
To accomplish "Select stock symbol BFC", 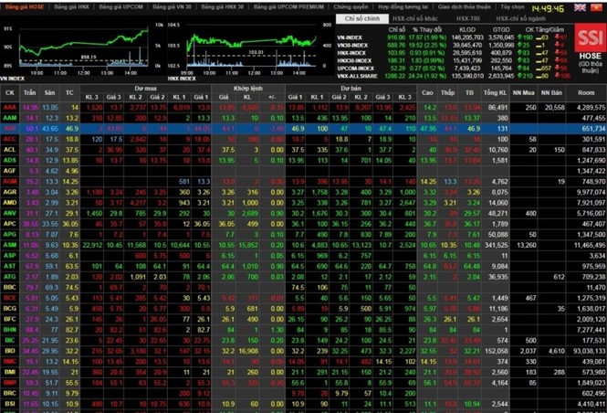I will pos(10,319).
